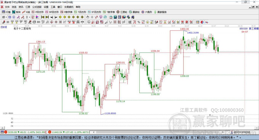Click the red-blue yin-yang icon
This screenshot has width=259, height=140.
[x=202, y=22]
